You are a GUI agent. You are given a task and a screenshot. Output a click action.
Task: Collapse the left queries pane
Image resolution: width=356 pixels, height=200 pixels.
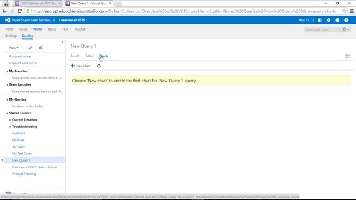[x=62, y=42]
